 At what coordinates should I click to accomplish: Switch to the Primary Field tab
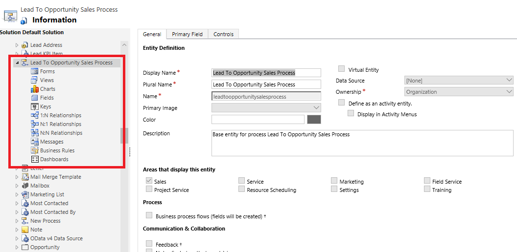click(x=187, y=34)
